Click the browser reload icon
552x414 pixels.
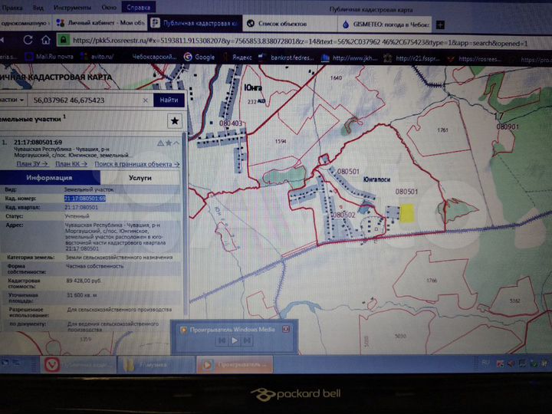tap(29, 40)
